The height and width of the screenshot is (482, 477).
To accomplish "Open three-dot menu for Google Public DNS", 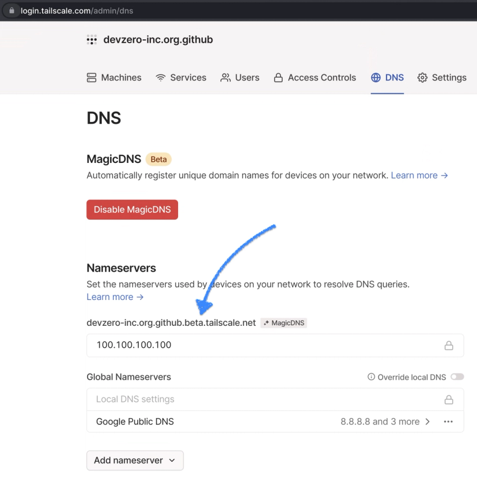I will click(x=448, y=421).
